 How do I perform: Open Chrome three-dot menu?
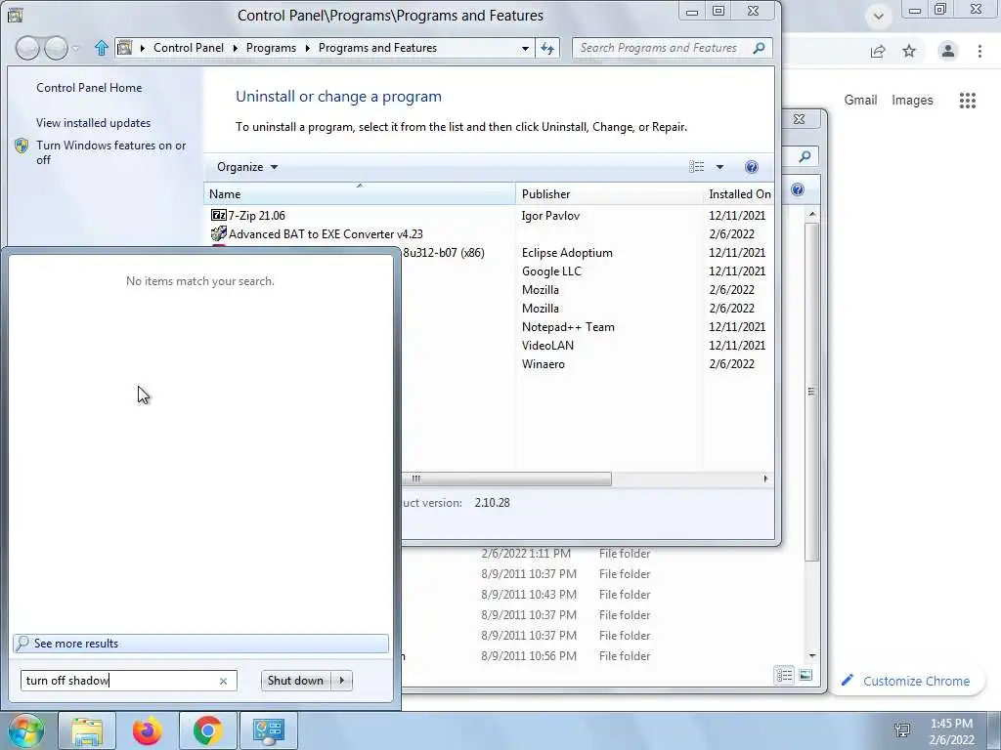(979, 51)
